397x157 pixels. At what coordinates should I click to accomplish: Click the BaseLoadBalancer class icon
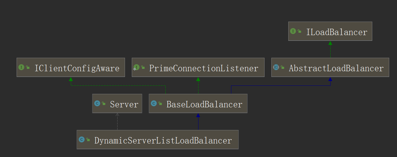point(154,104)
